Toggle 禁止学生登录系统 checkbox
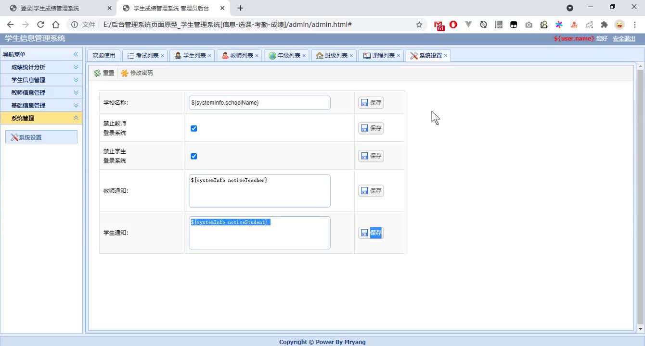 [x=193, y=156]
